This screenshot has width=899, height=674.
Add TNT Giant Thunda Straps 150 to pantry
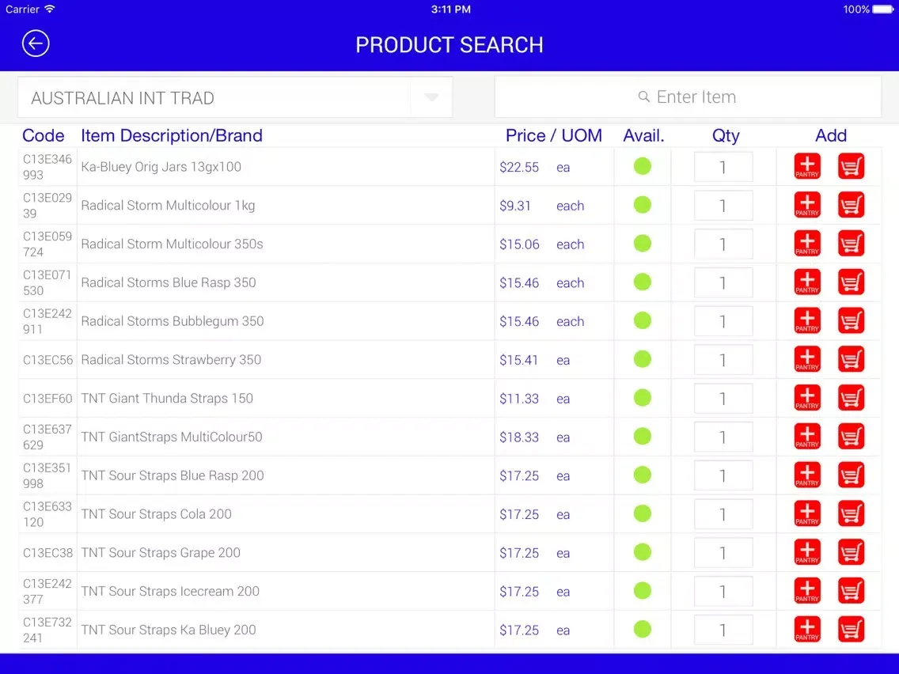pyautogui.click(x=807, y=398)
